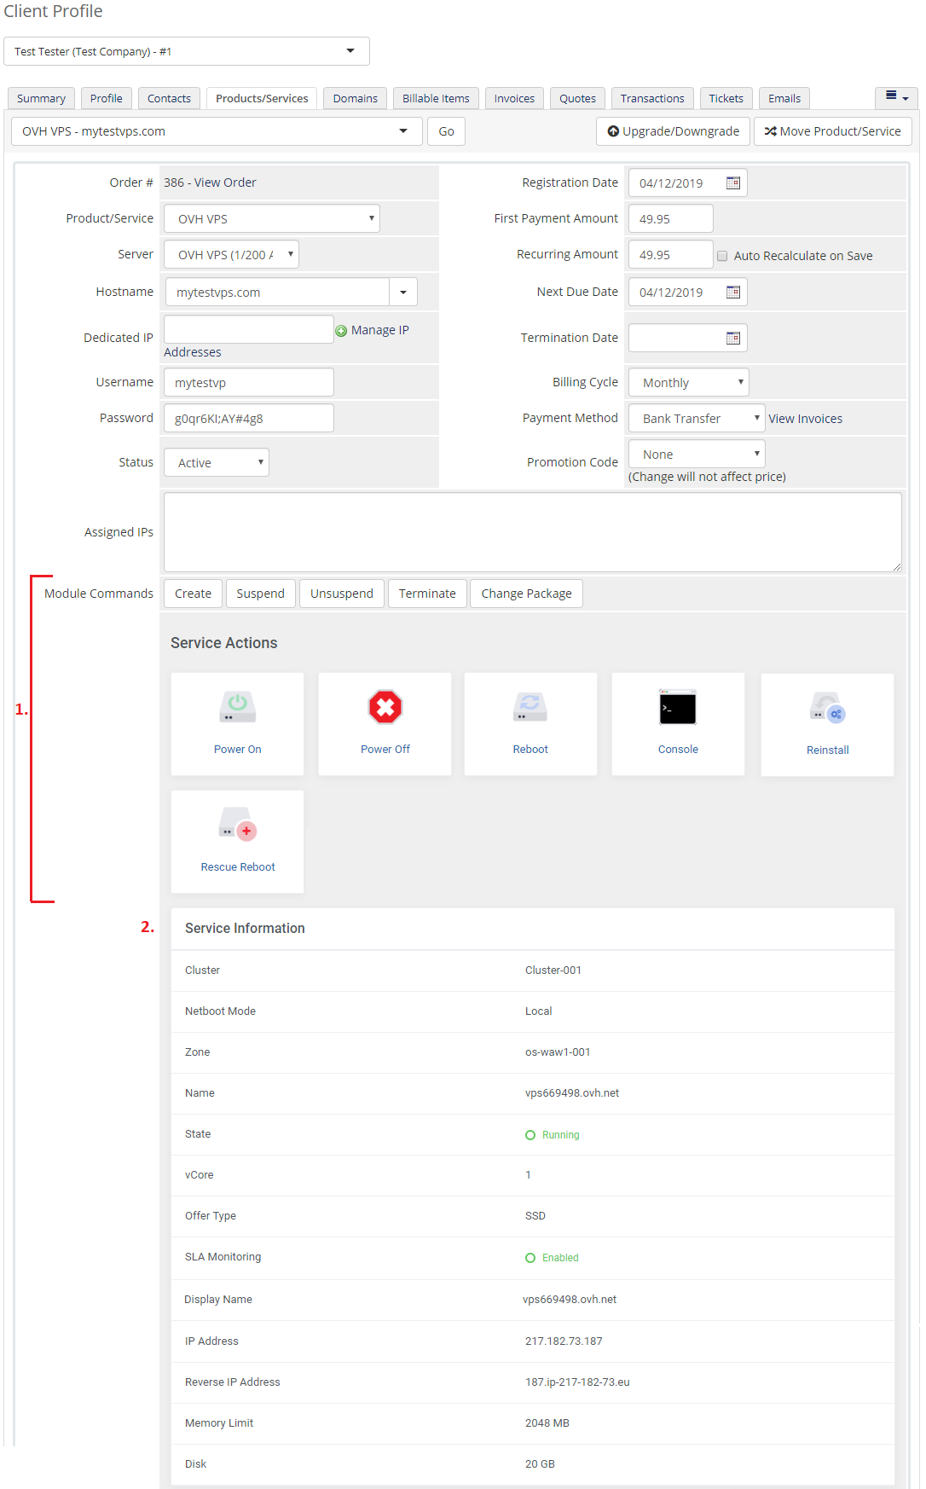The height and width of the screenshot is (1489, 926).
Task: Focus the Dedicated IP input field
Action: pos(248,329)
